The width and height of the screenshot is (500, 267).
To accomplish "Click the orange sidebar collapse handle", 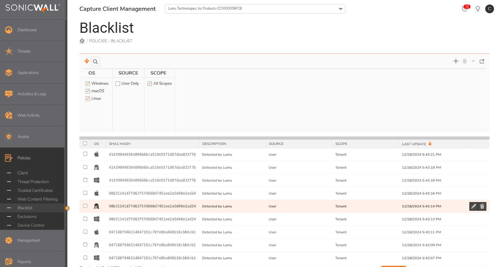I will point(67,208).
